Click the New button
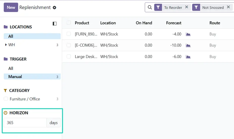The image size is (234, 139). tap(11, 8)
